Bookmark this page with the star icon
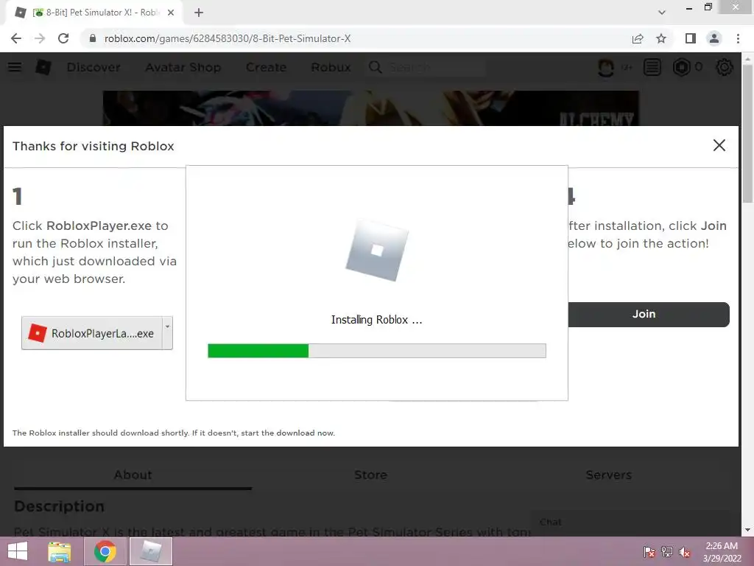Image resolution: width=754 pixels, height=566 pixels. click(x=661, y=38)
